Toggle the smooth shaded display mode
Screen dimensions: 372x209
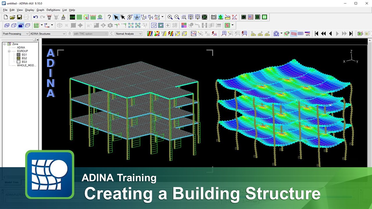[28, 25]
